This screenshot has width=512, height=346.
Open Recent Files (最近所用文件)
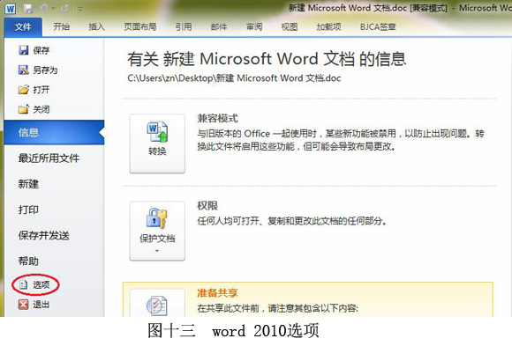[x=49, y=158]
